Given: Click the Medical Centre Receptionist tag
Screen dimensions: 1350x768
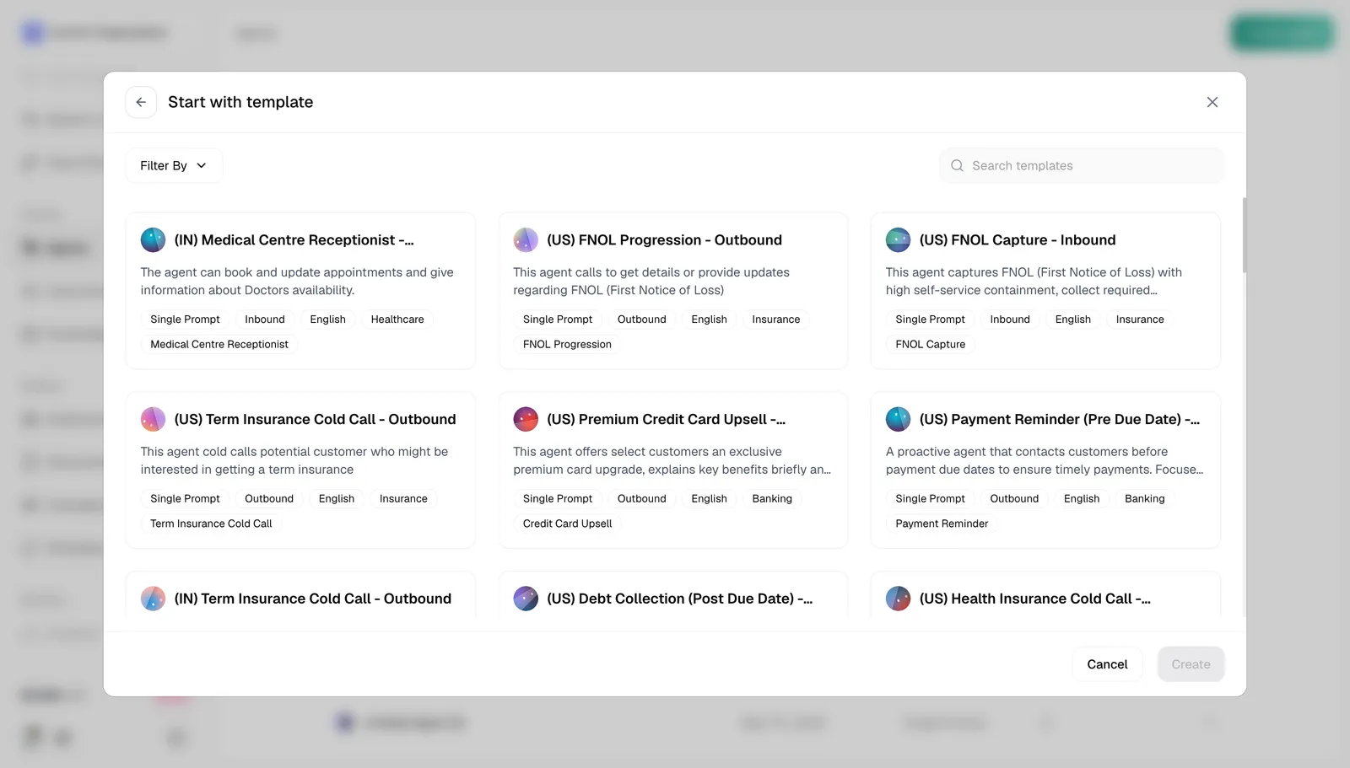Looking at the screenshot, I should point(219,344).
